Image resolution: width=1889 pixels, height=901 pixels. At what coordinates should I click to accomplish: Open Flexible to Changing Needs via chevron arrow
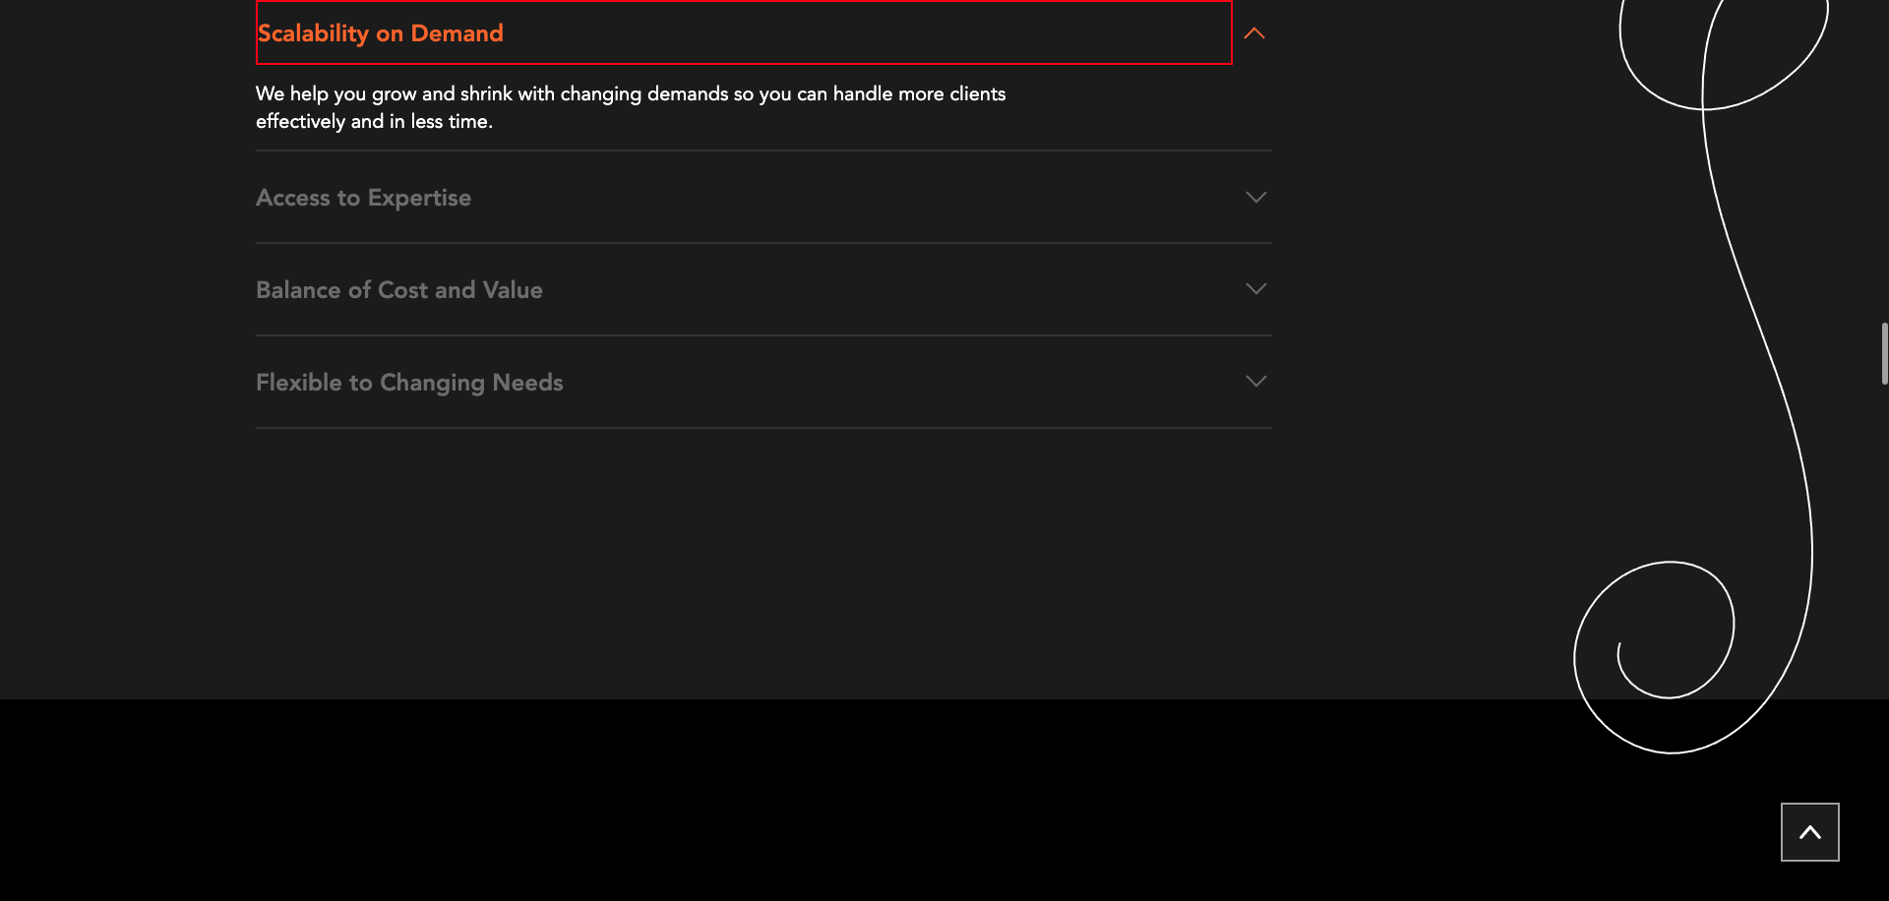coord(1255,382)
